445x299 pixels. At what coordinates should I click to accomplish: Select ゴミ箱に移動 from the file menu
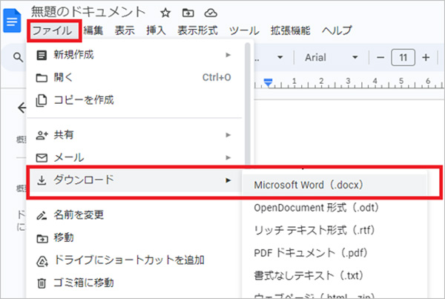coord(84,282)
